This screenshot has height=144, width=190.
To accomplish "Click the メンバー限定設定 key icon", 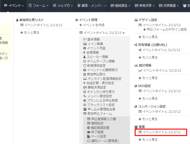I will pos(85,96).
